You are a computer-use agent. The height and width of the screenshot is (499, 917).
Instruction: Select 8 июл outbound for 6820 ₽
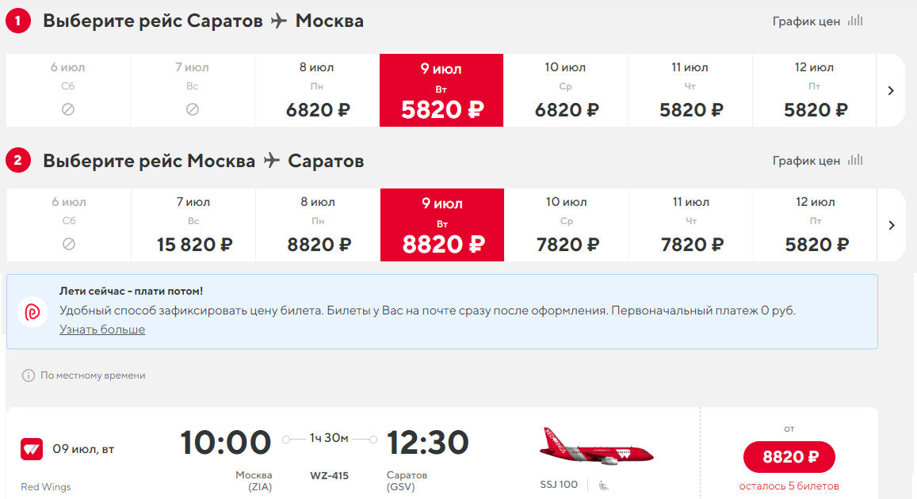(x=317, y=90)
